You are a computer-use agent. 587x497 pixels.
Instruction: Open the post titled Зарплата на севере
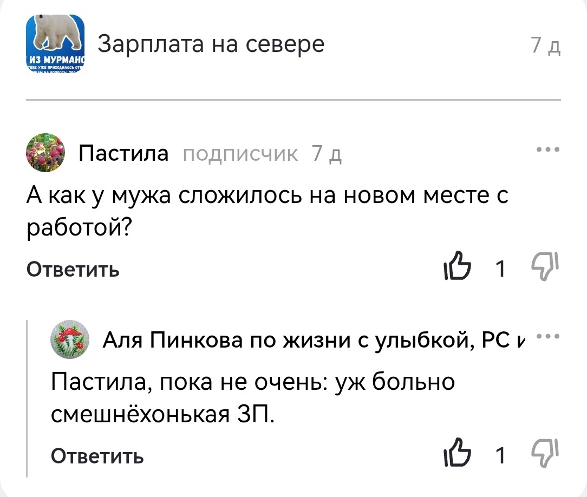click(x=211, y=43)
